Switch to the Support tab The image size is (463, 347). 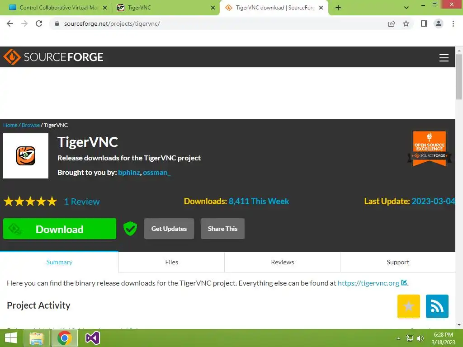tap(398, 262)
